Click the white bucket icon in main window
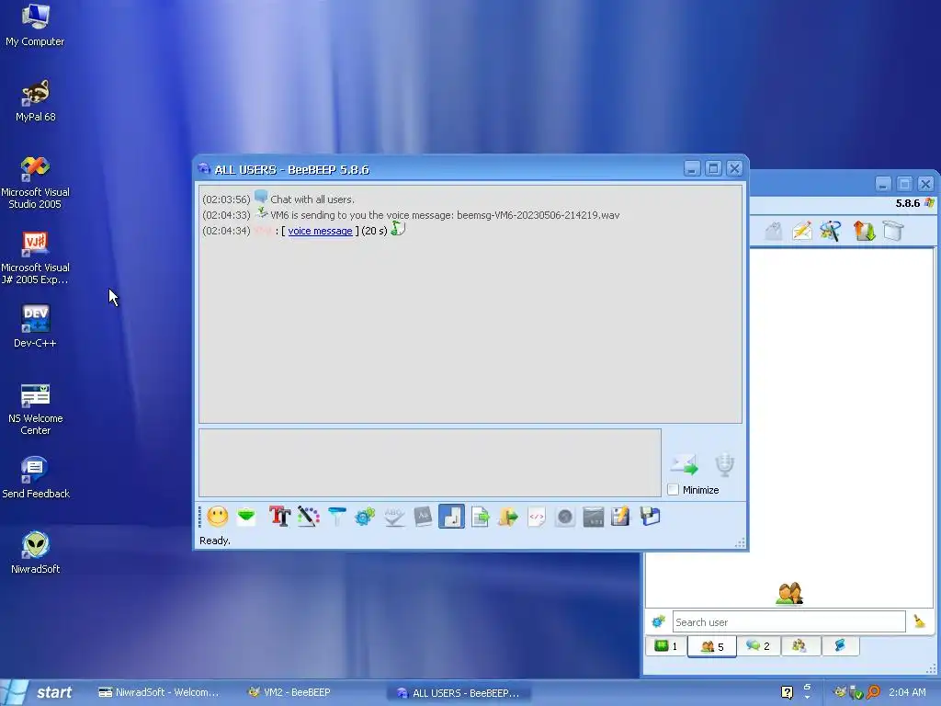Viewport: 941px width, 706px height. [x=893, y=231]
